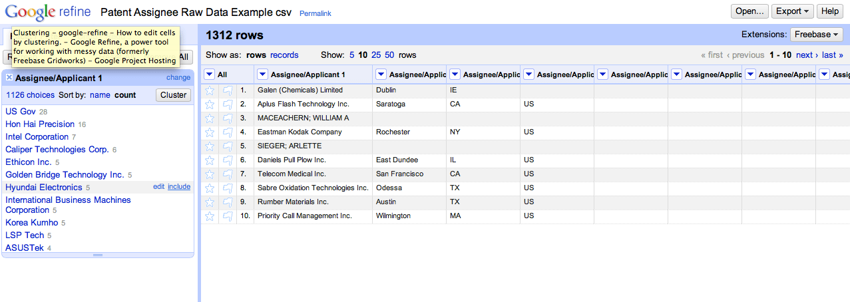
Task: Flag row 1 Galen (Chemicals) Limited
Action: click(x=228, y=90)
